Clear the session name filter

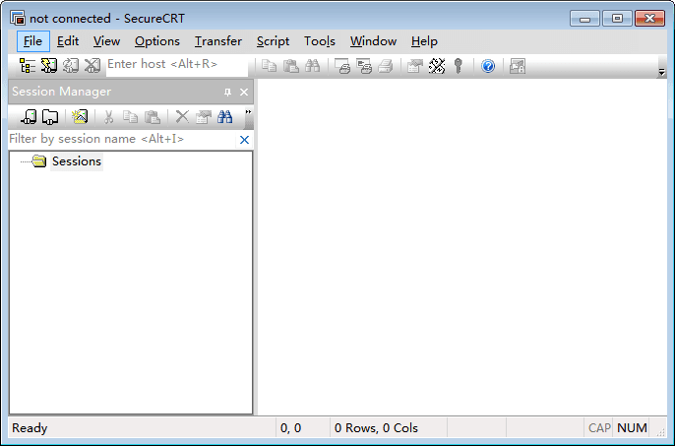coord(244,140)
